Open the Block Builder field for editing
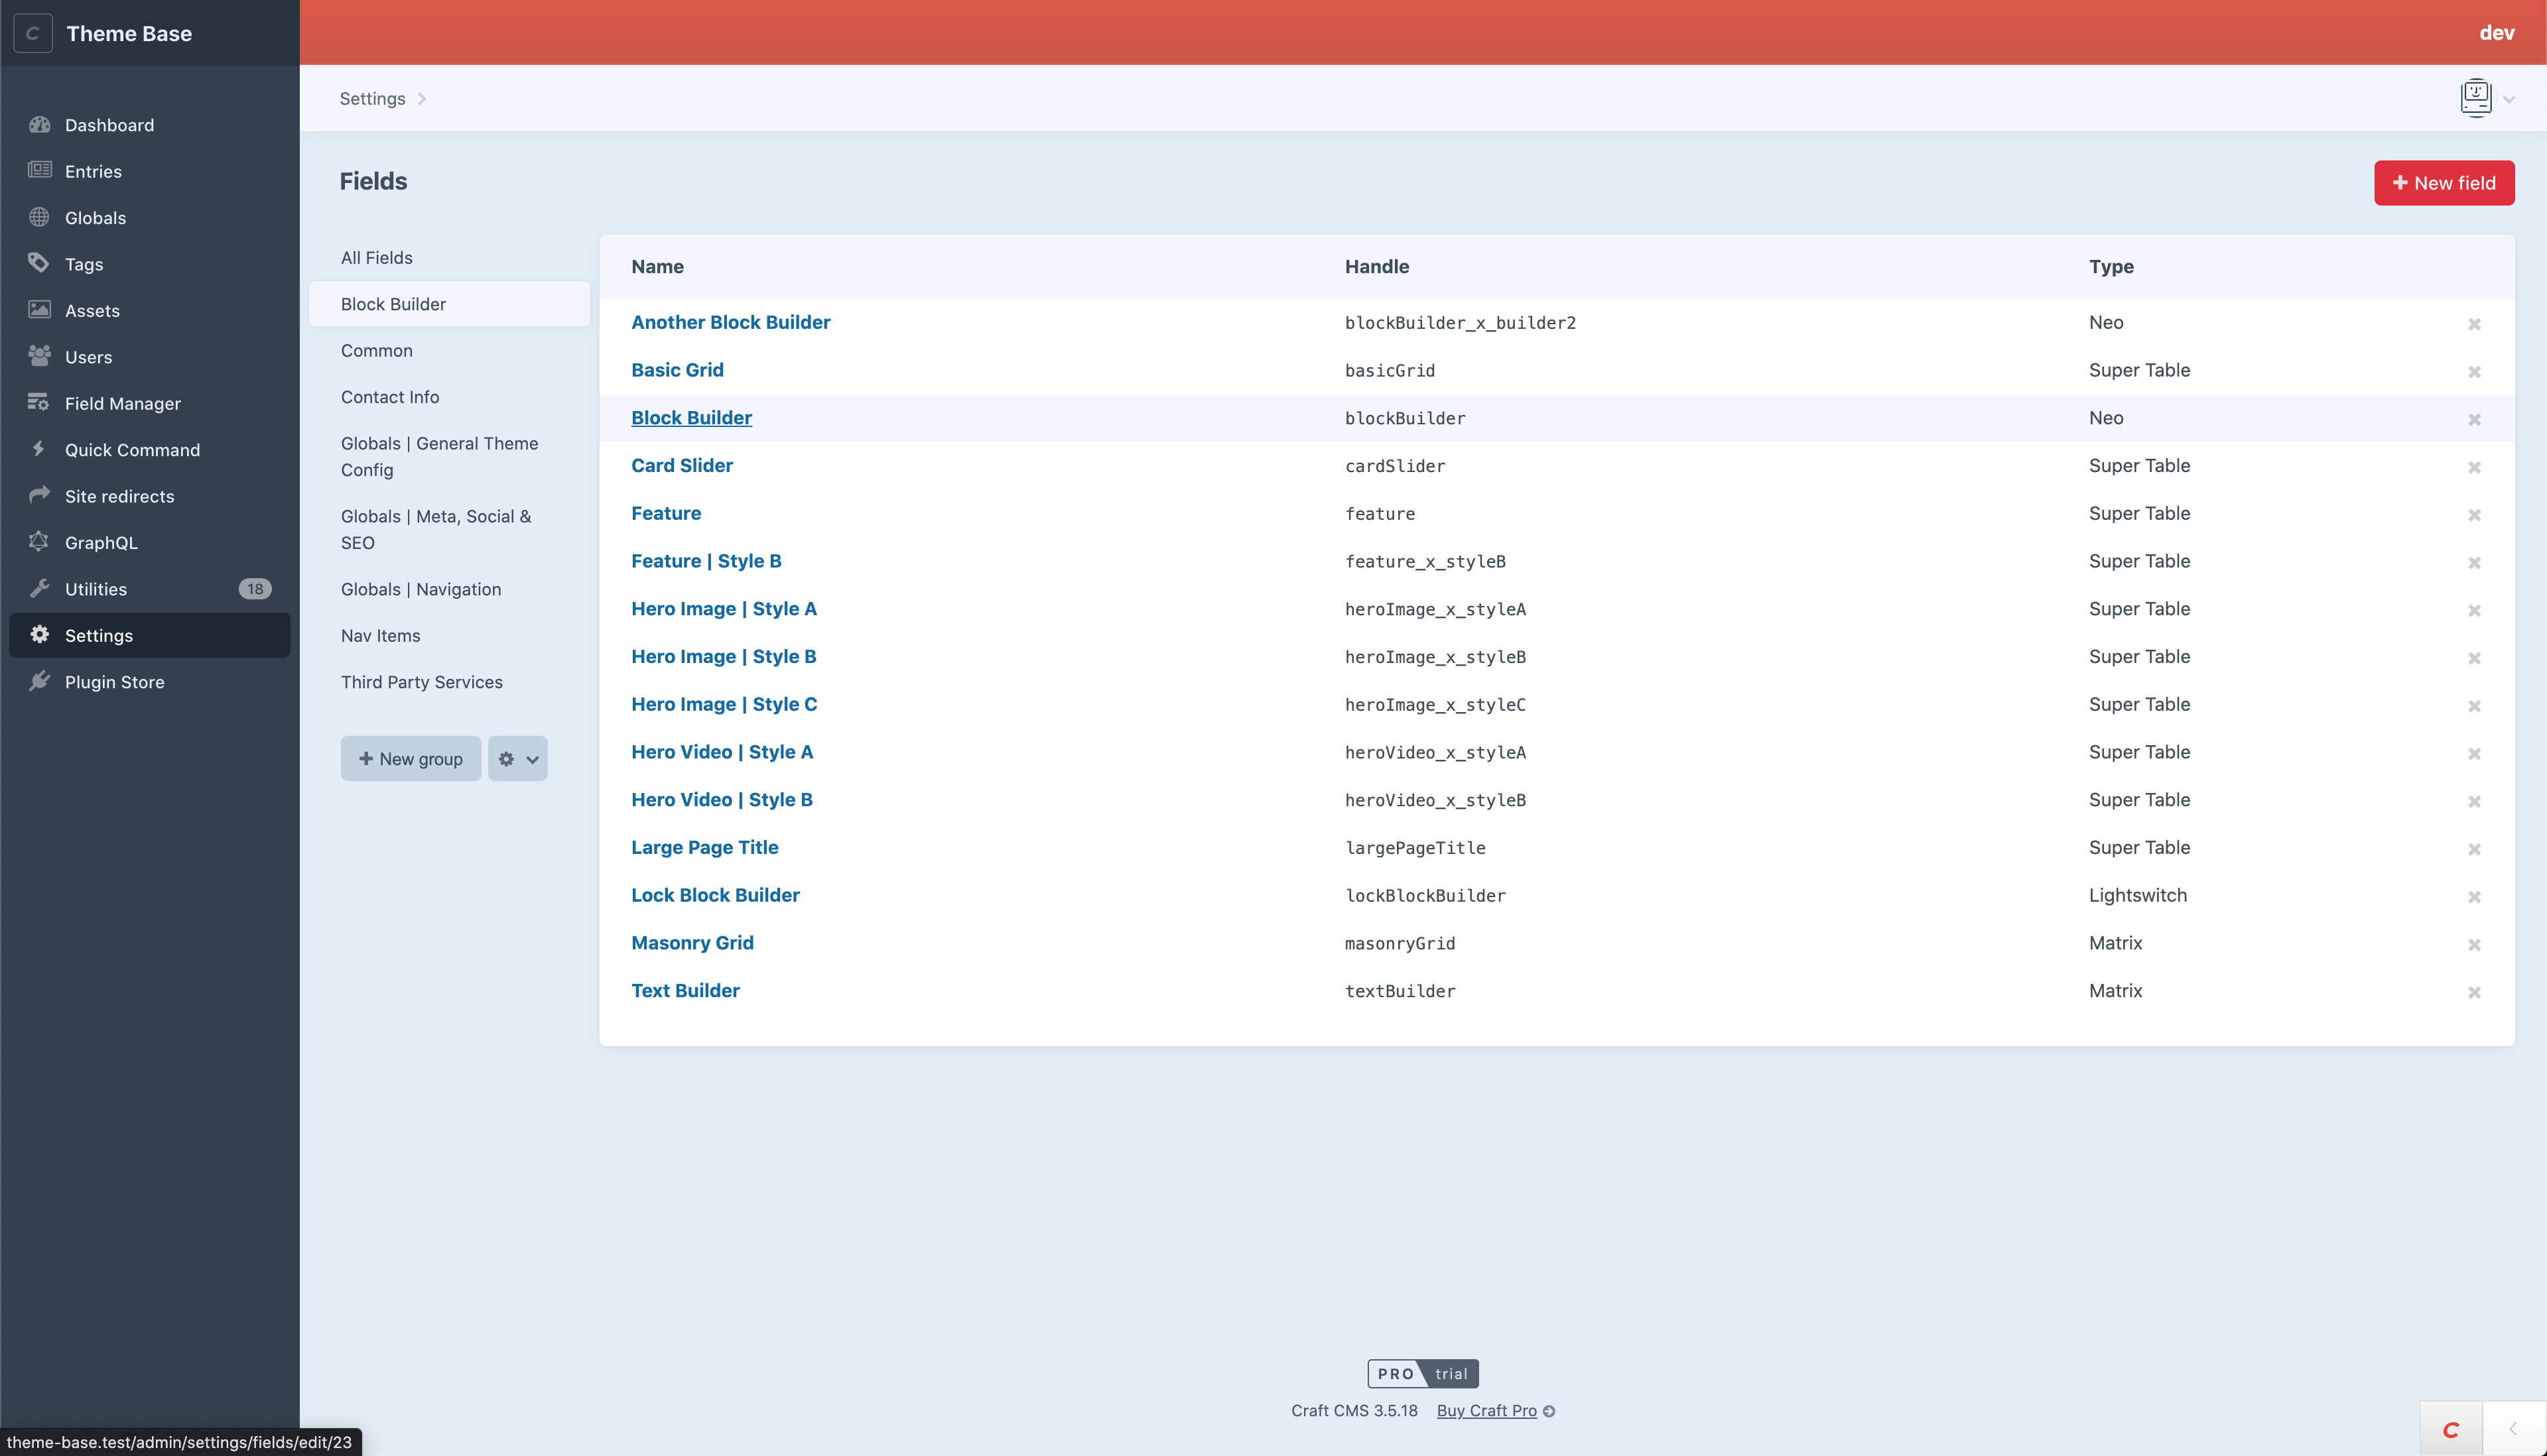This screenshot has width=2547, height=1456. click(691, 417)
